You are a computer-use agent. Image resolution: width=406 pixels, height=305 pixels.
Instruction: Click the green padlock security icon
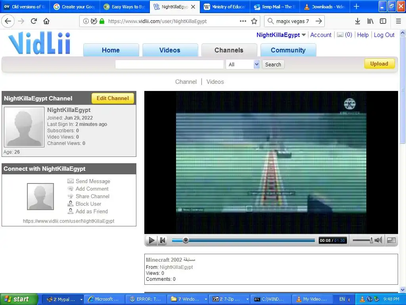click(102, 21)
